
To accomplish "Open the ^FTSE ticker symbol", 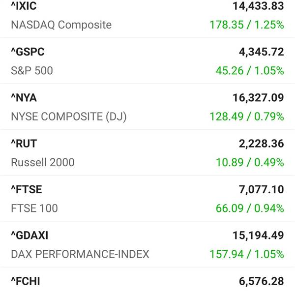I will click(27, 189).
